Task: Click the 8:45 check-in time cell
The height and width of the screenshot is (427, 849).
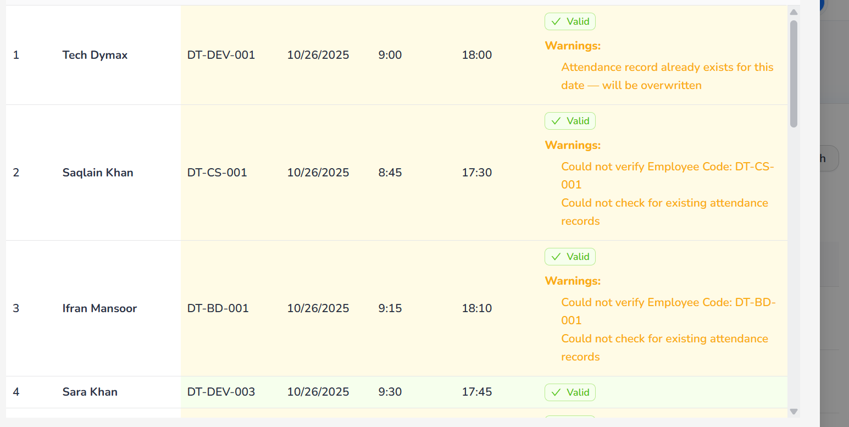Action: tap(390, 173)
